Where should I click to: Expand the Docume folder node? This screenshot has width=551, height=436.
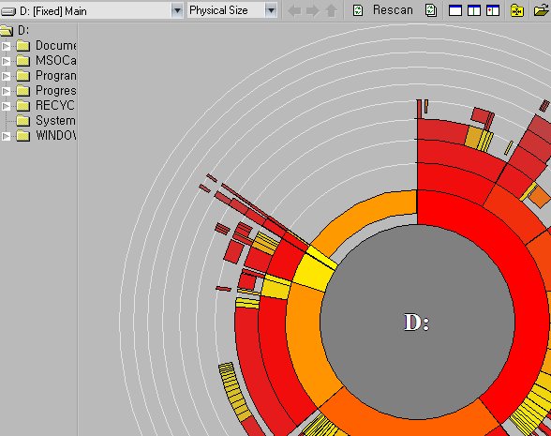(x=6, y=46)
